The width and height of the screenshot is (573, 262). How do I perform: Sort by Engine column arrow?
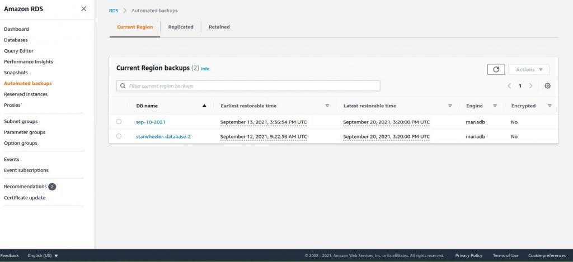495,106
